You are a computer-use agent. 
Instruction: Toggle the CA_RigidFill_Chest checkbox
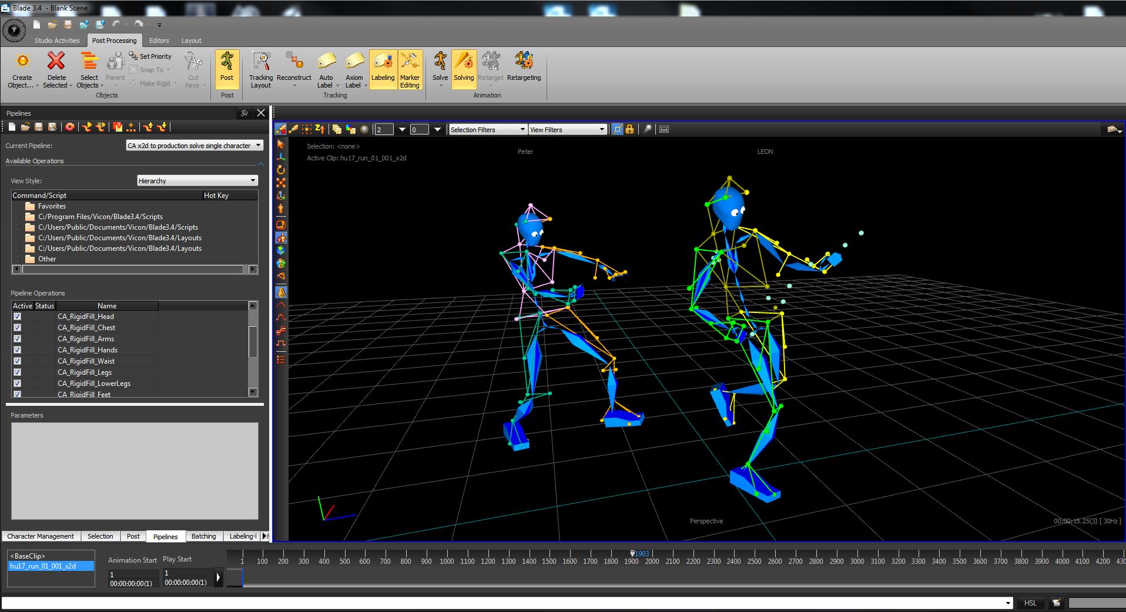tap(18, 328)
